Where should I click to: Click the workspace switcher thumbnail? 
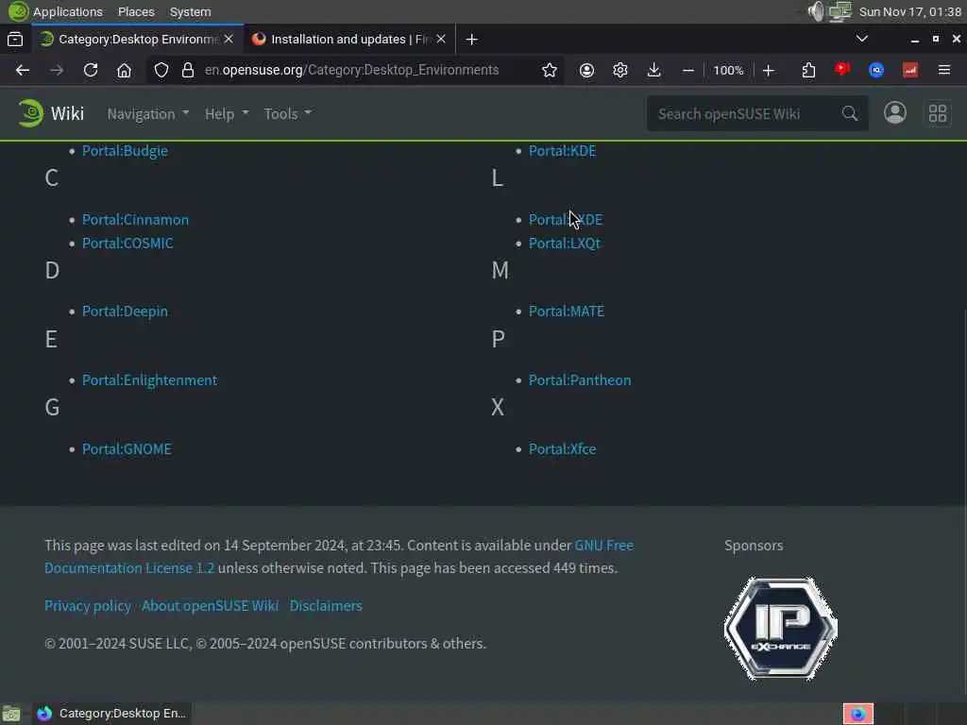[857, 714]
